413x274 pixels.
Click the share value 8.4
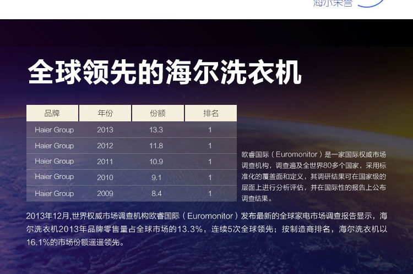tap(156, 194)
